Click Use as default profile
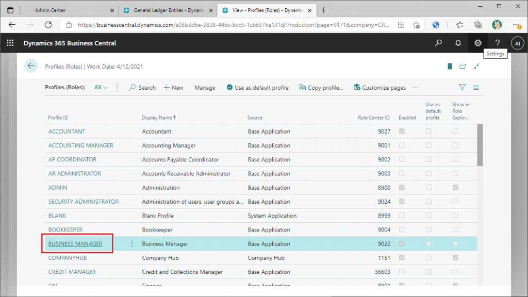Viewport: 528px width, 297px height. tap(258, 88)
